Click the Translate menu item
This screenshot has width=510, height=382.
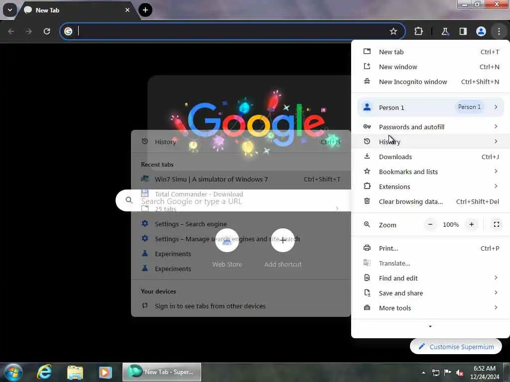pyautogui.click(x=430, y=263)
